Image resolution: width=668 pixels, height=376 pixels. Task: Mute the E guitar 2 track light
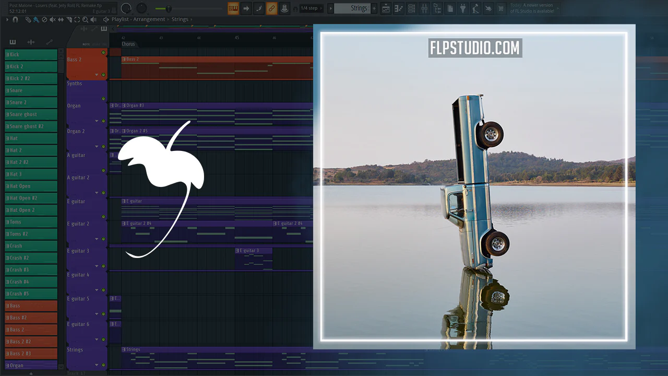(x=103, y=239)
